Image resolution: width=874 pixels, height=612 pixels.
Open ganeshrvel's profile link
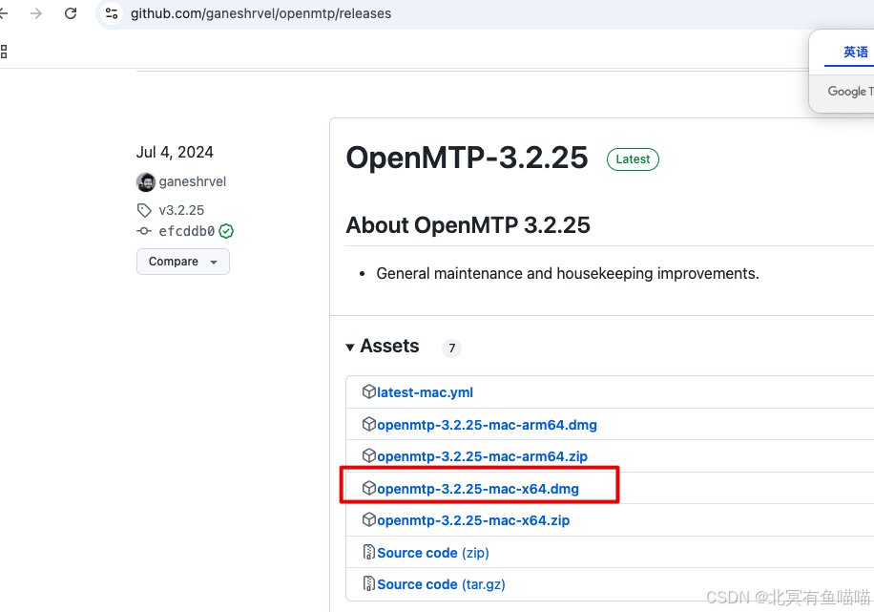tap(193, 181)
